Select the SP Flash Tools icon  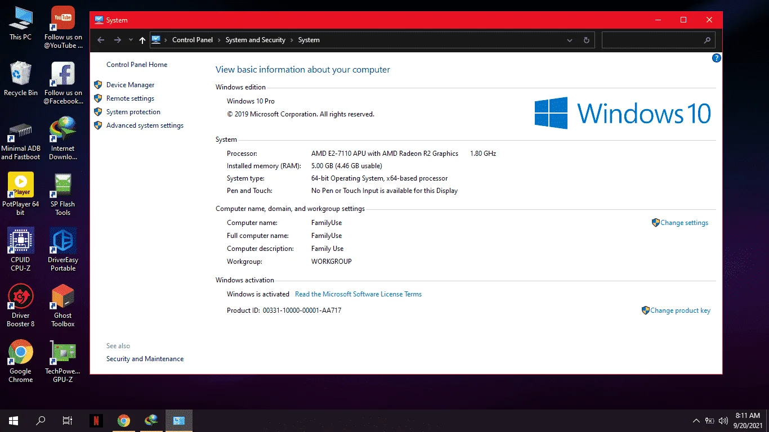(x=63, y=195)
